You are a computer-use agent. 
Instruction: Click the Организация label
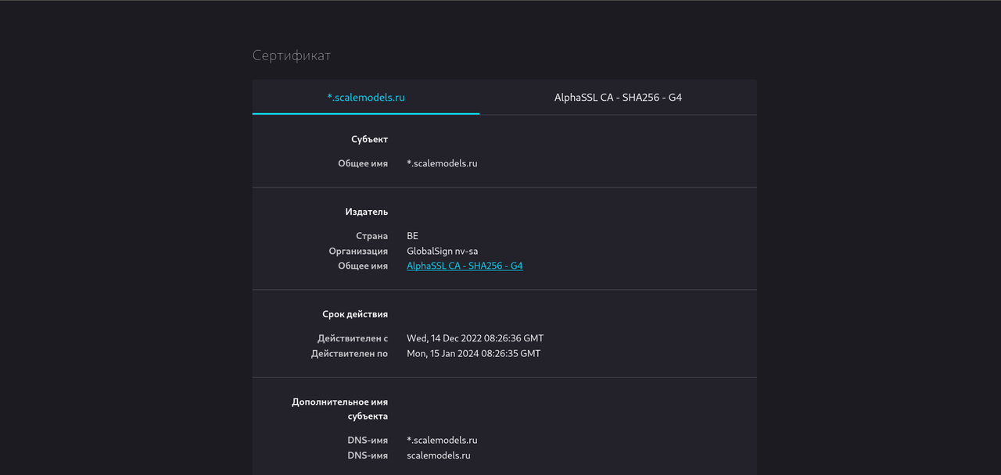pos(358,251)
